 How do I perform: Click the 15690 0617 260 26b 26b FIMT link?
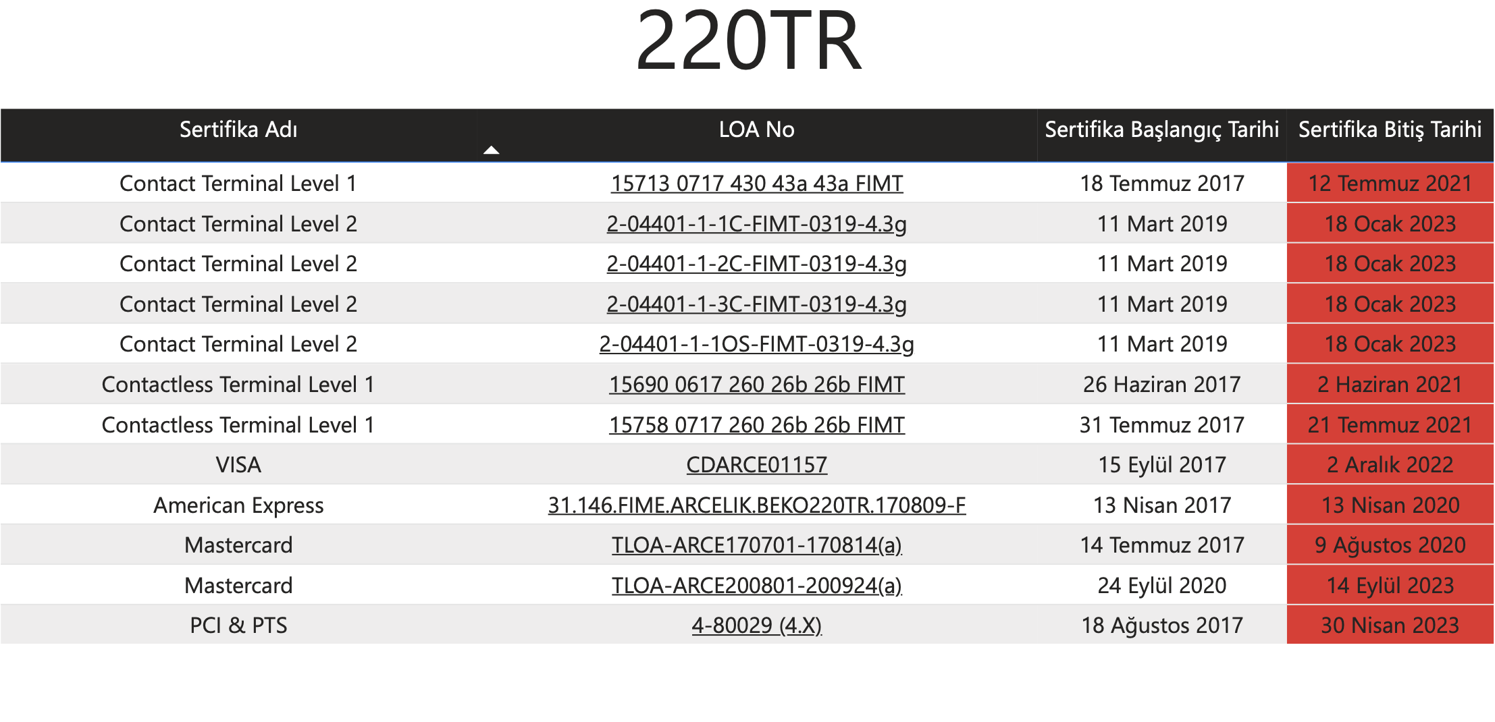coord(756,385)
